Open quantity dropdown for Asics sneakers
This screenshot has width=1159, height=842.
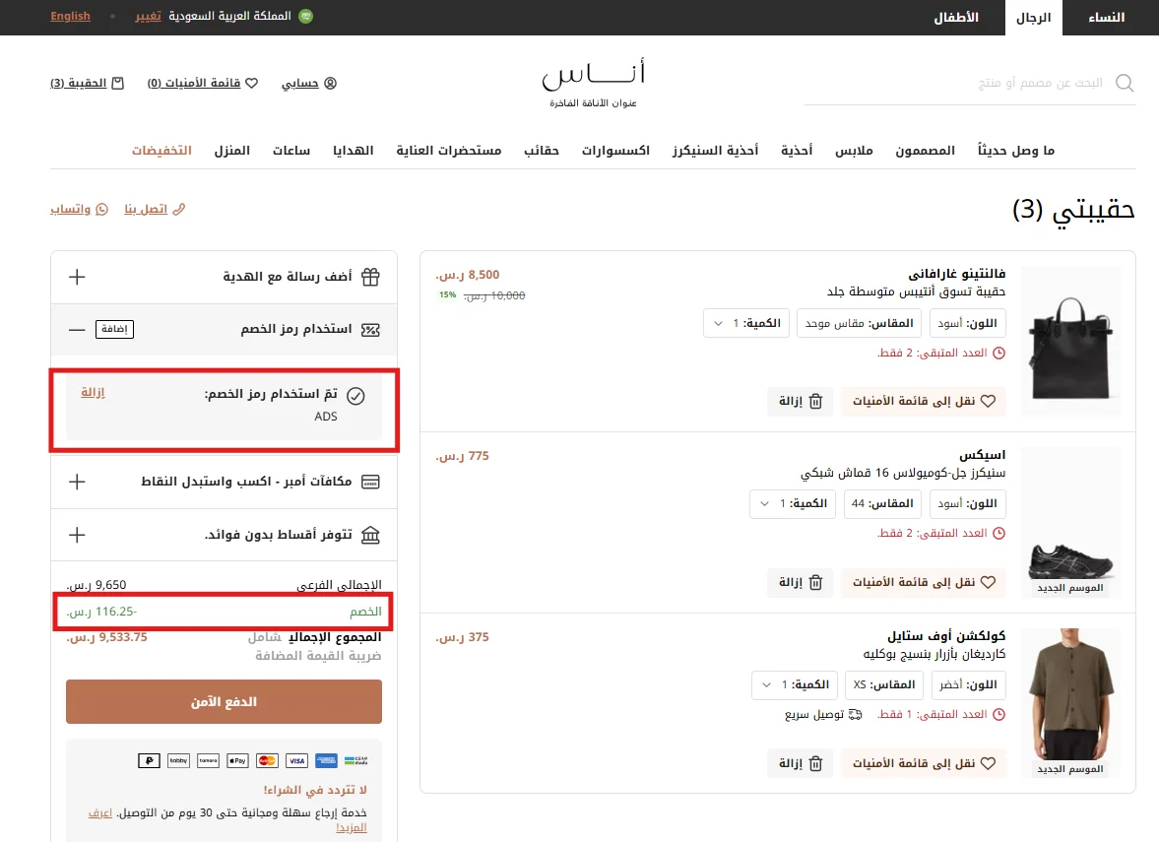(793, 504)
